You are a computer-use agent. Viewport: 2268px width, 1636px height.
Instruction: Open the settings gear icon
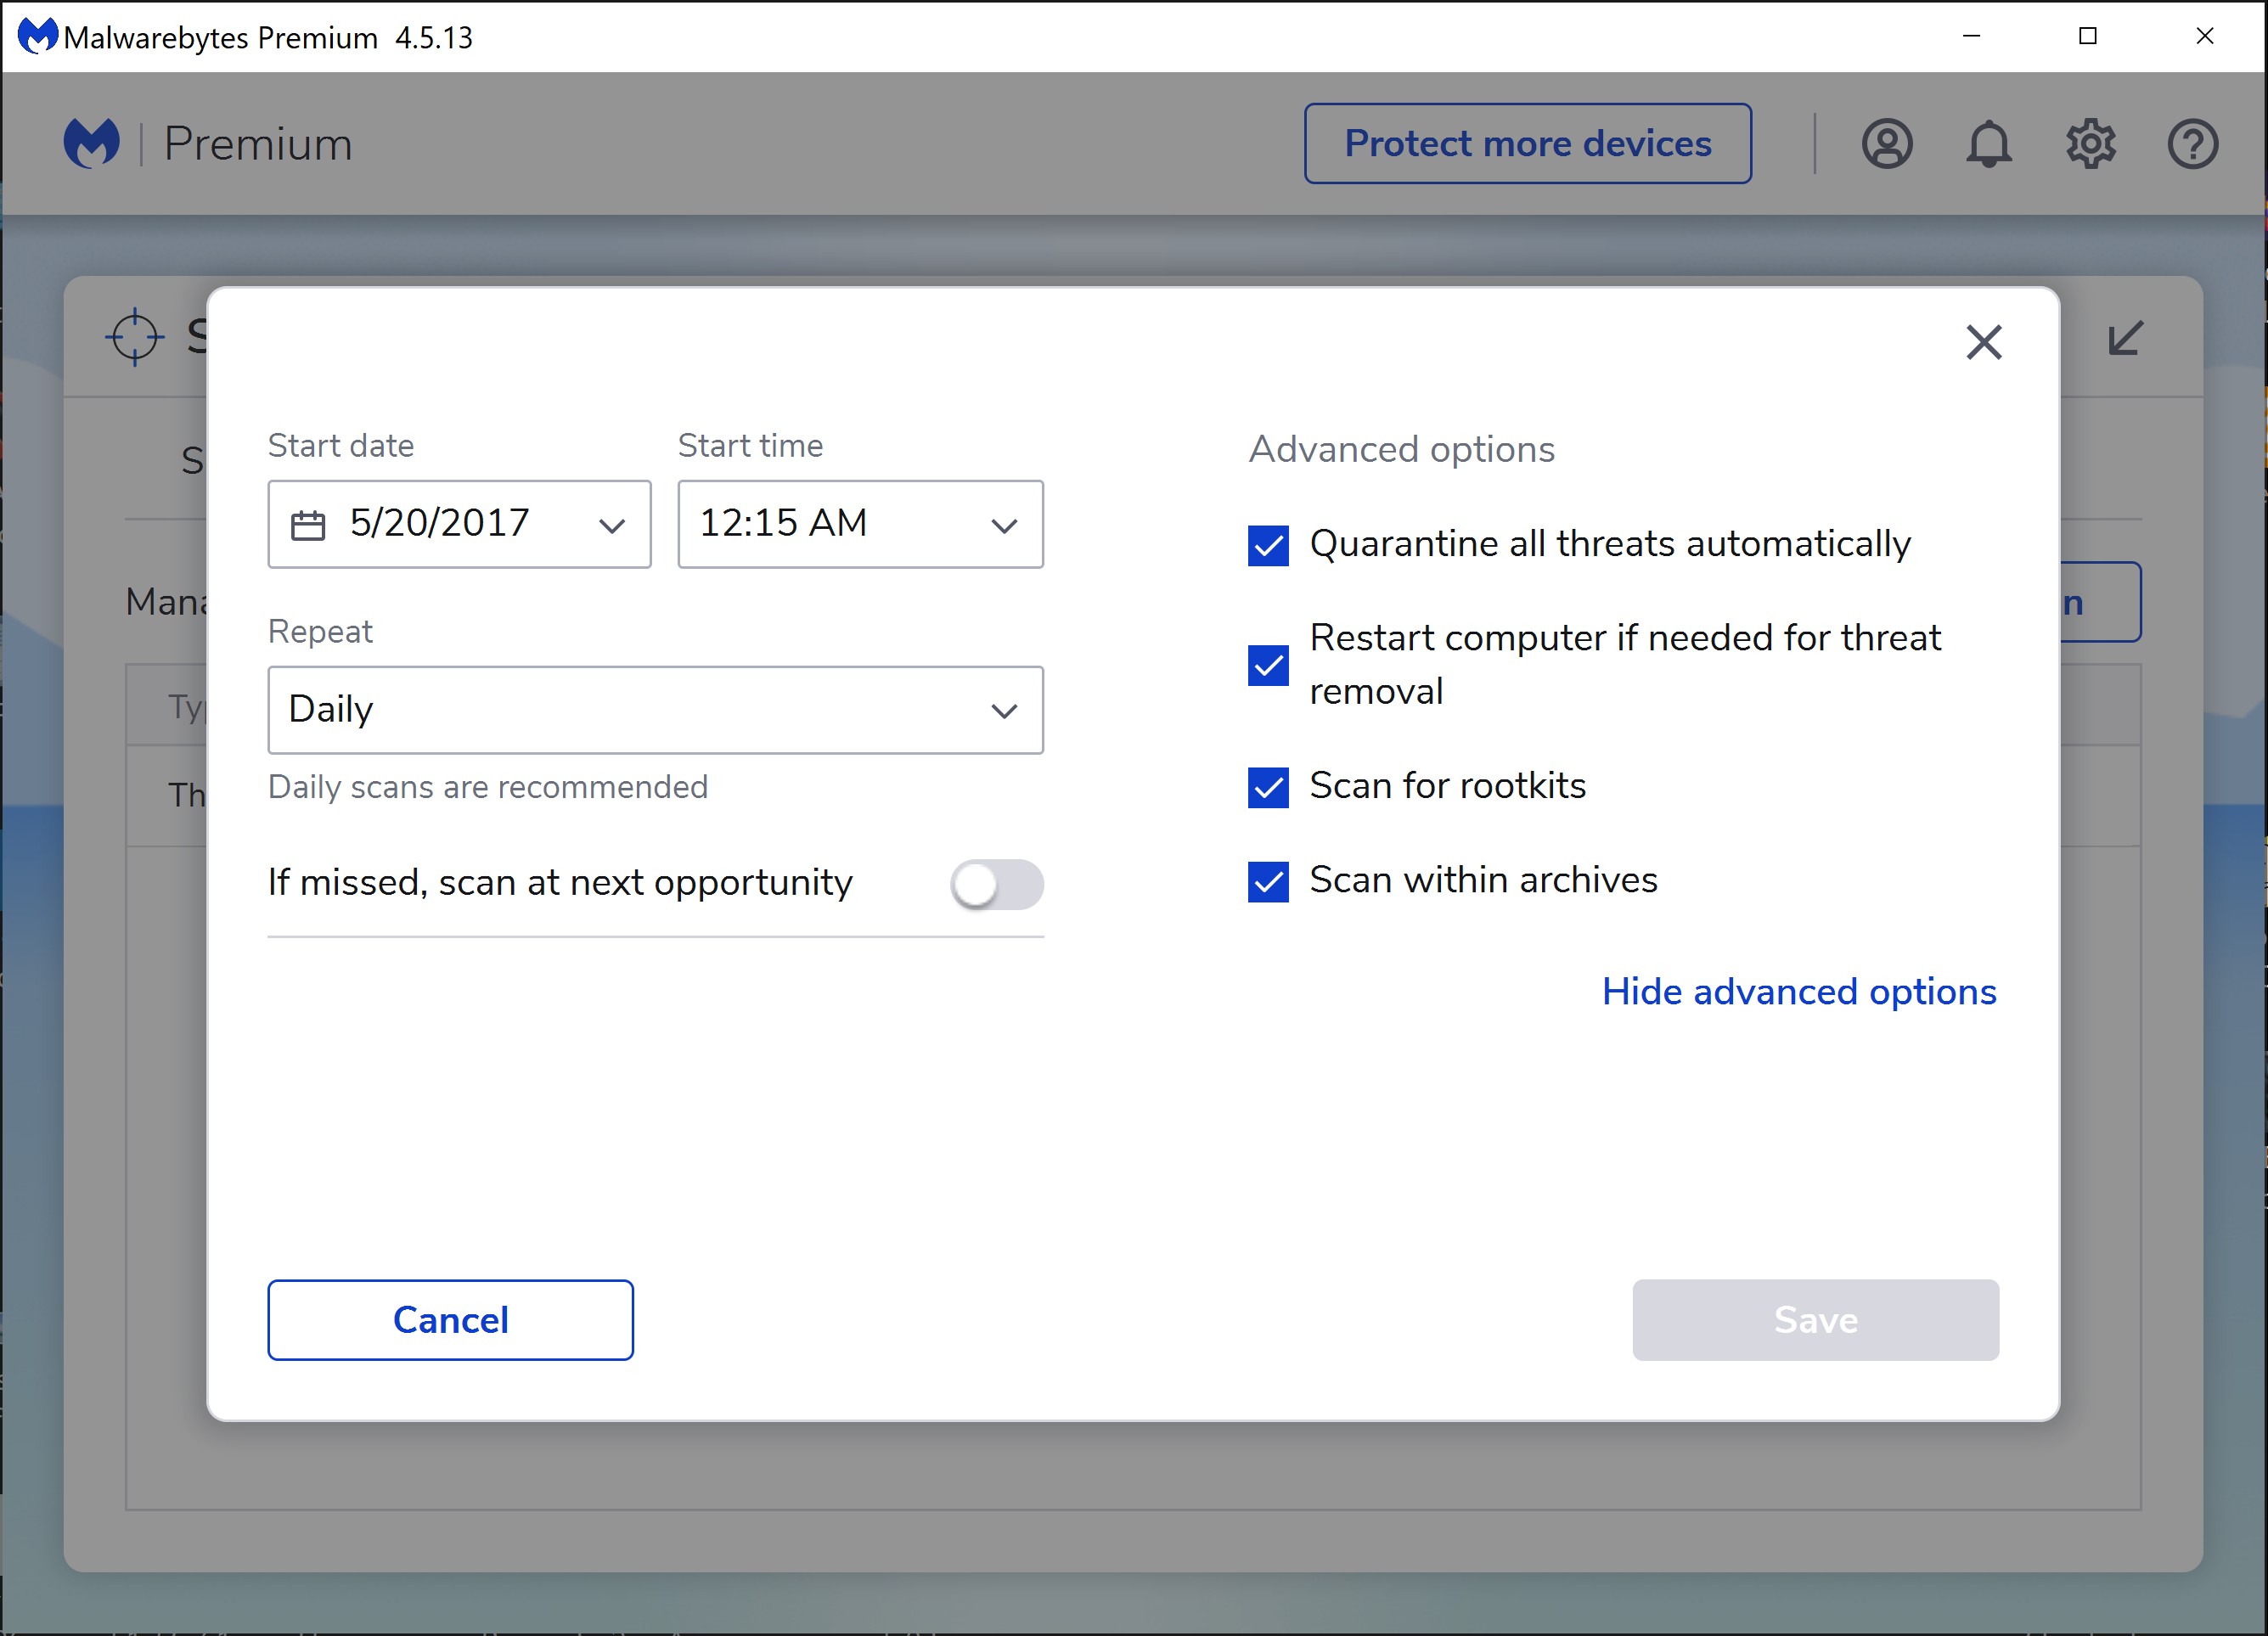pos(2090,144)
